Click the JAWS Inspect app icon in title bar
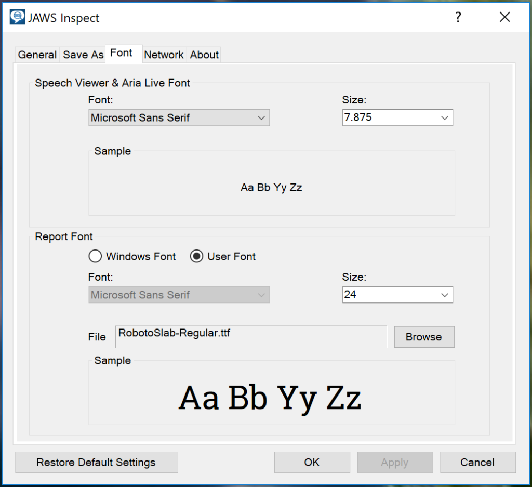532x487 pixels. 17,17
